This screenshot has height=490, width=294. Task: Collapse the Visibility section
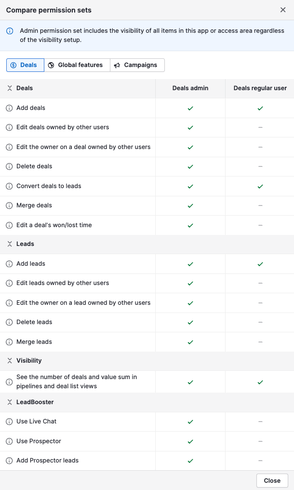10,361
